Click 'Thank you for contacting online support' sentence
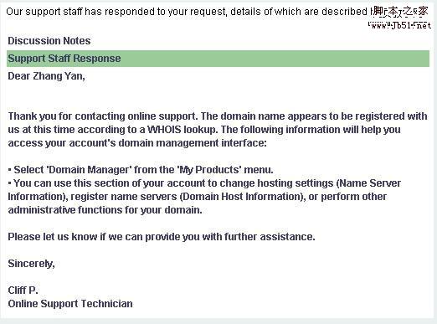Image resolution: width=437 pixels, height=324 pixels. point(103,116)
